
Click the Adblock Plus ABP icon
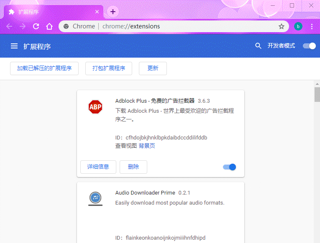coord(95,107)
